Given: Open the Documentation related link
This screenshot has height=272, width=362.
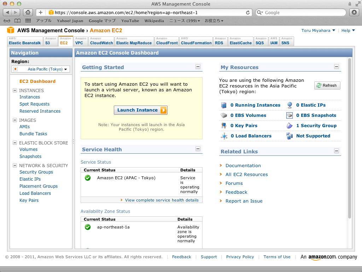Looking at the screenshot, I should click(x=243, y=166).
